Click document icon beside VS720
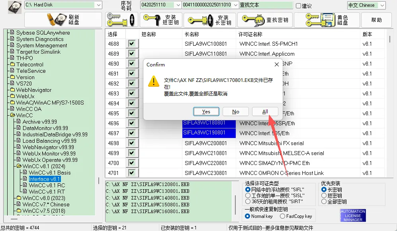This screenshot has height=231, width=397. pos(12,83)
